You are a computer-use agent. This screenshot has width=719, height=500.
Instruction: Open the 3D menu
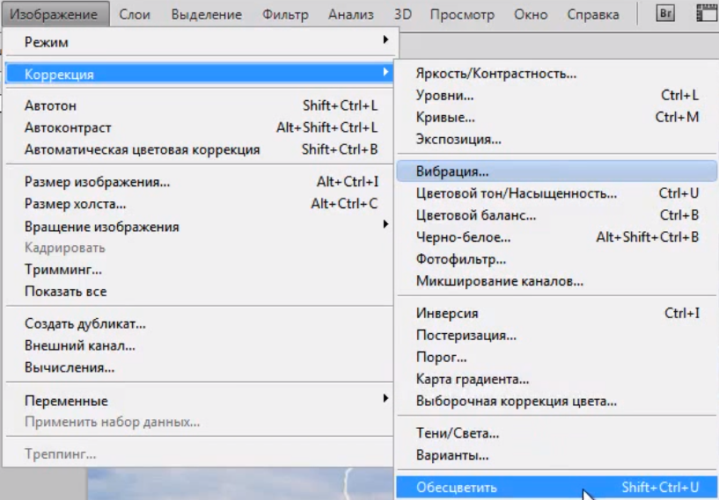tap(402, 14)
